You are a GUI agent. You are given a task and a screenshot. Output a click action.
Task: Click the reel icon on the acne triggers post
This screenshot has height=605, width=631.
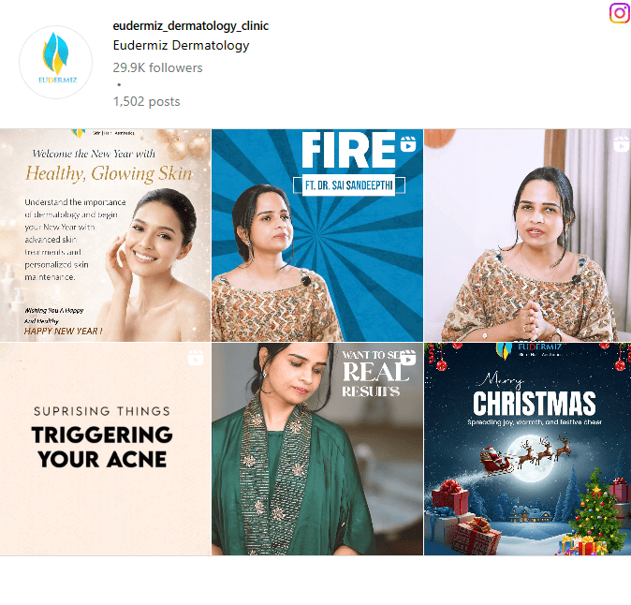tap(196, 358)
